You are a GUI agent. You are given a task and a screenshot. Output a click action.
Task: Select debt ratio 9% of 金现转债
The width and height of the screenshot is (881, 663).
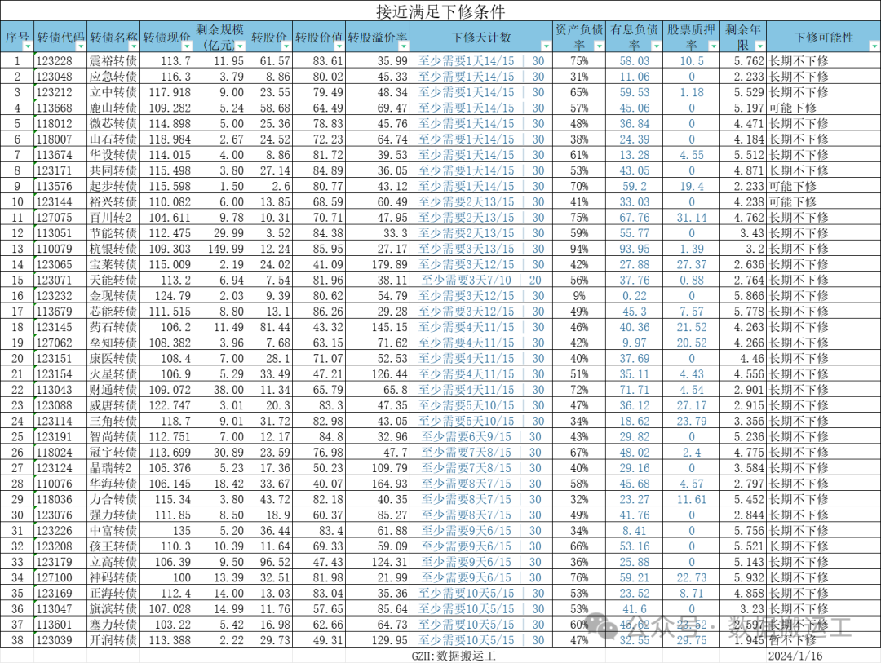(579, 296)
